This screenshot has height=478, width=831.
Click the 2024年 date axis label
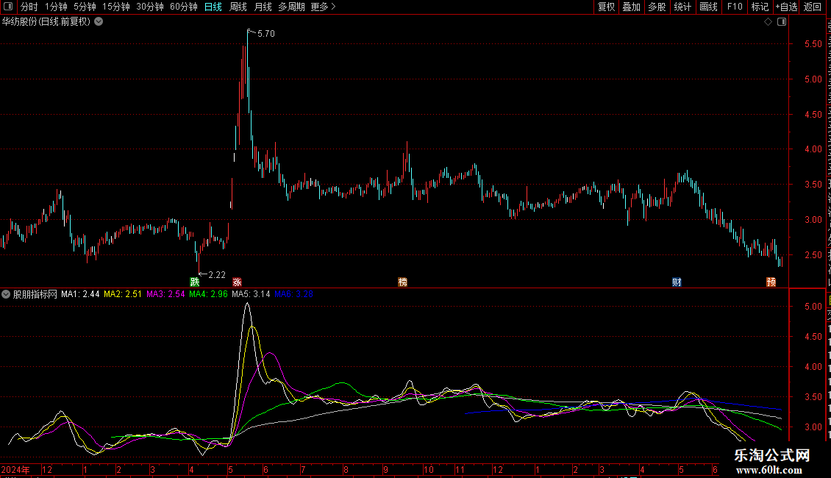click(x=15, y=469)
